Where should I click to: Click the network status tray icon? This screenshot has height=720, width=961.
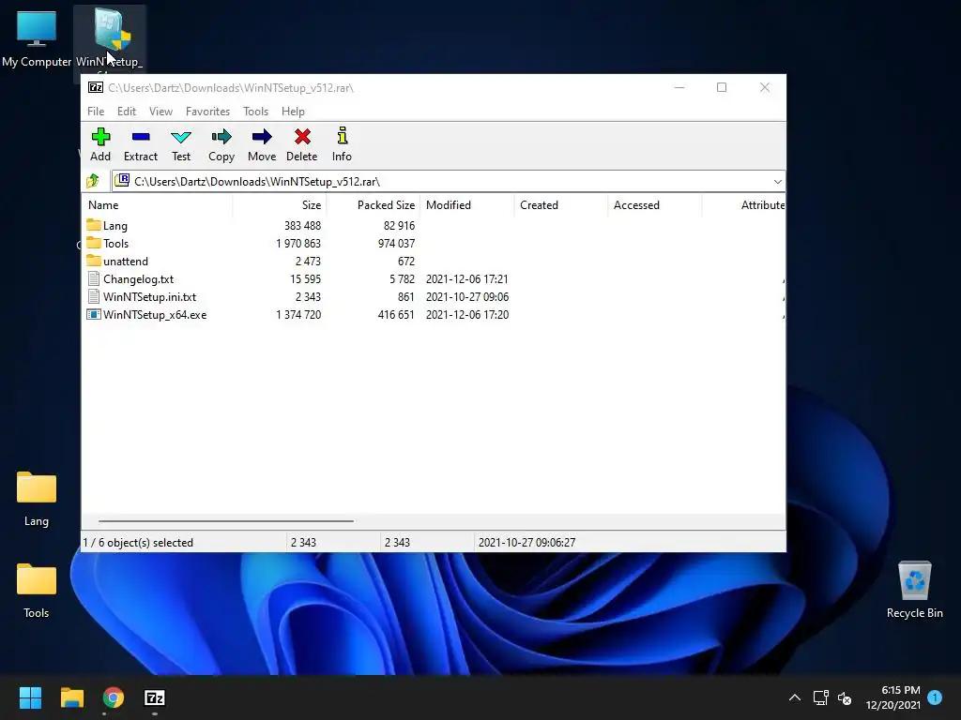coord(820,697)
